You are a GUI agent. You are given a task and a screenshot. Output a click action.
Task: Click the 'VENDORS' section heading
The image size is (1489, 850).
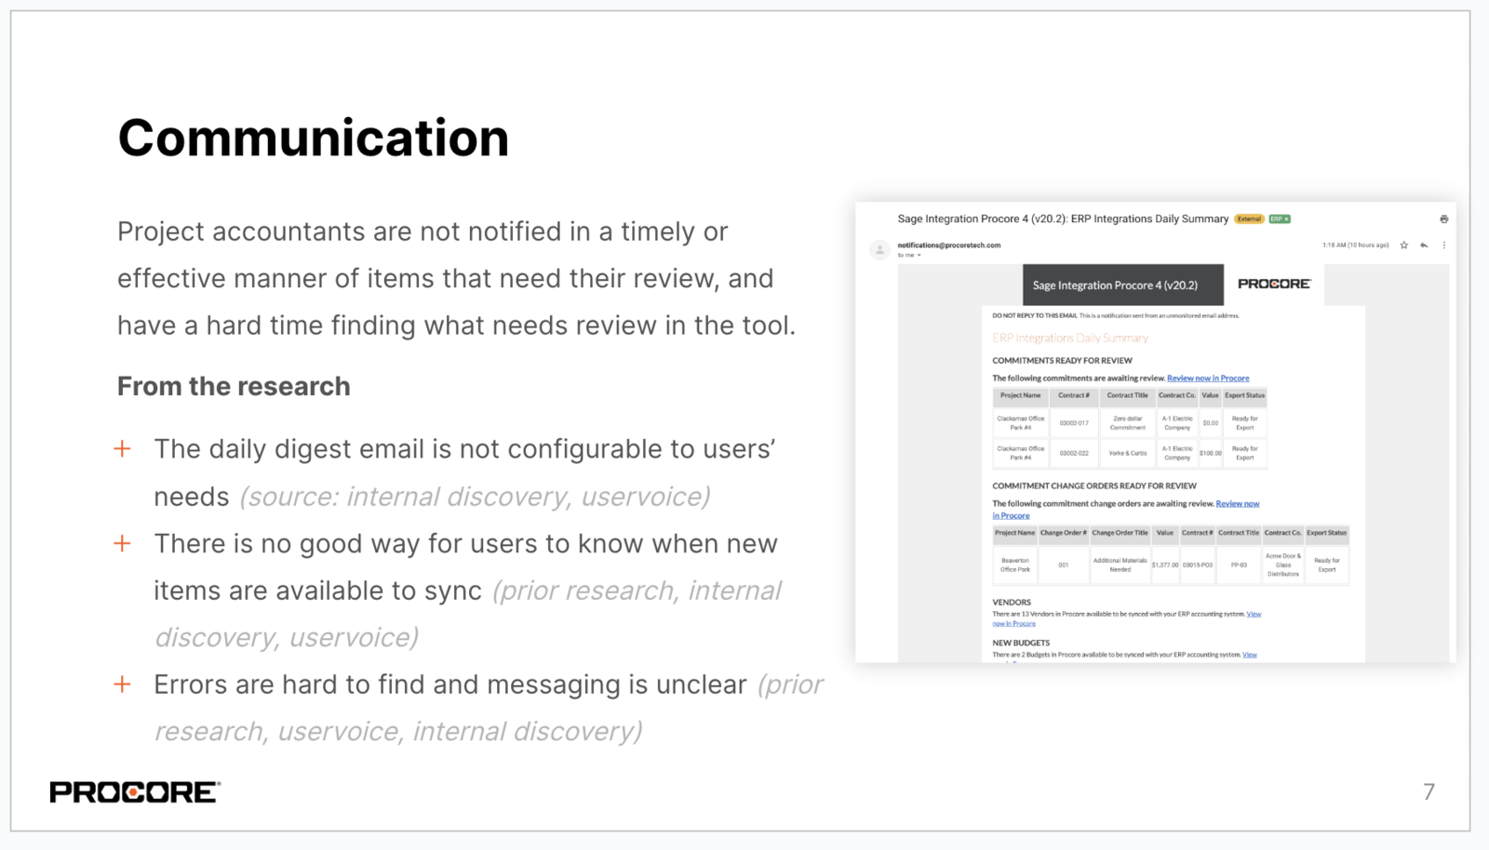[x=1012, y=603]
